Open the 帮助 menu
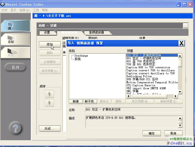195x147 pixels. (x=45, y=10)
